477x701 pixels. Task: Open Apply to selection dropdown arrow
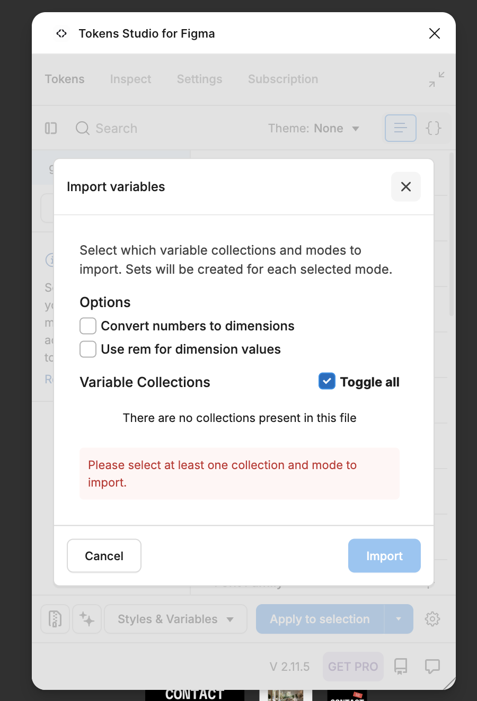(399, 619)
